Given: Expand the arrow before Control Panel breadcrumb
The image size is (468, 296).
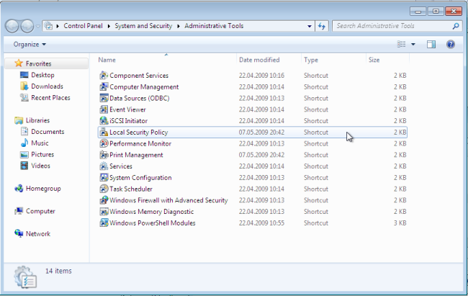Looking at the screenshot, I should 58,26.
